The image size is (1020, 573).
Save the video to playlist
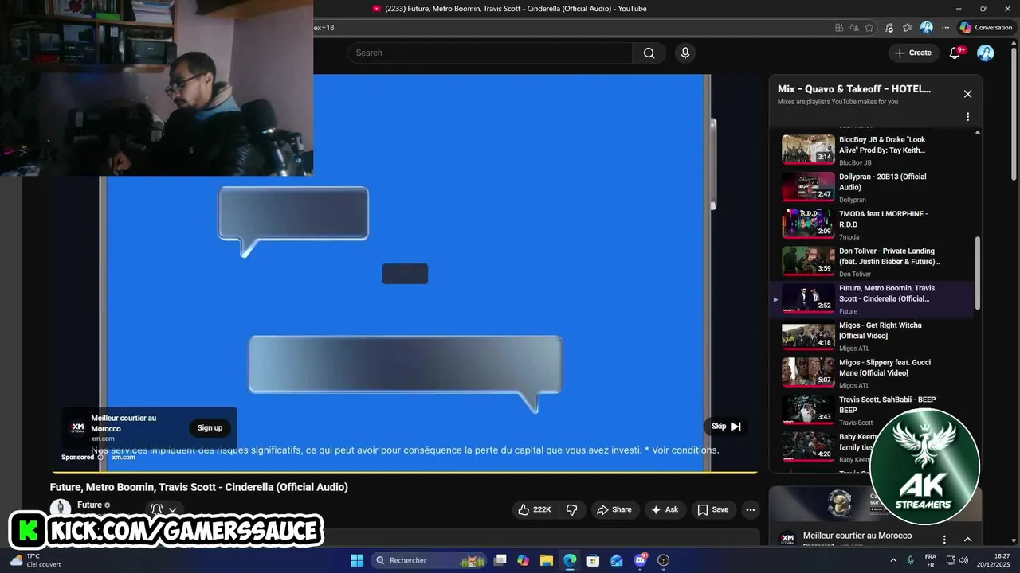(x=712, y=509)
